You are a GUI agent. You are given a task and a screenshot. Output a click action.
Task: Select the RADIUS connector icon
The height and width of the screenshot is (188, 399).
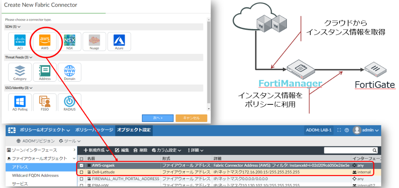69,102
